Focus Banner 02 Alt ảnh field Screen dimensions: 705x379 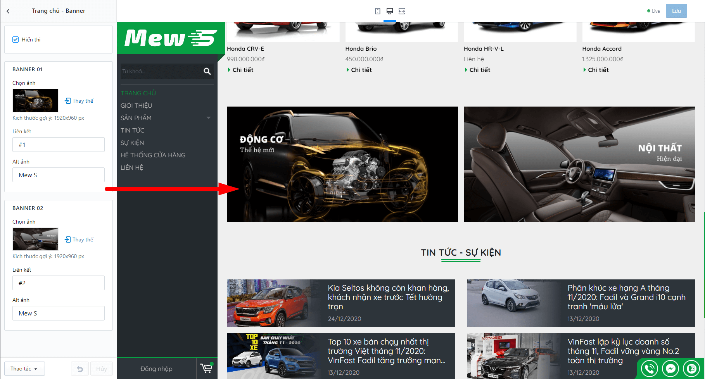[59, 313]
